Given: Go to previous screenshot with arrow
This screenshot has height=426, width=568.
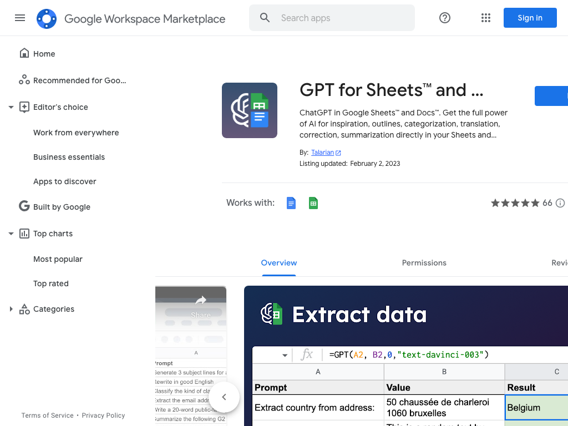Looking at the screenshot, I should click(224, 397).
